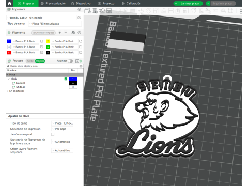This screenshot has width=248, height=186.
Task: Click the blue filament 1 color swatch
Action: 9,41
